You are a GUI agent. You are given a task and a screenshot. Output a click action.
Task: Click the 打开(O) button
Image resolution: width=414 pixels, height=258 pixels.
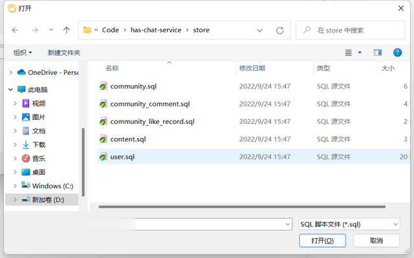pyautogui.click(x=322, y=241)
